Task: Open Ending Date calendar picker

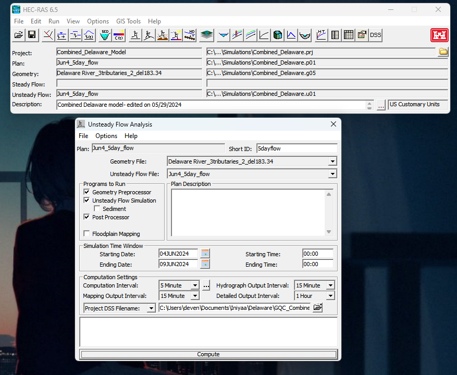Action: [x=205, y=264]
